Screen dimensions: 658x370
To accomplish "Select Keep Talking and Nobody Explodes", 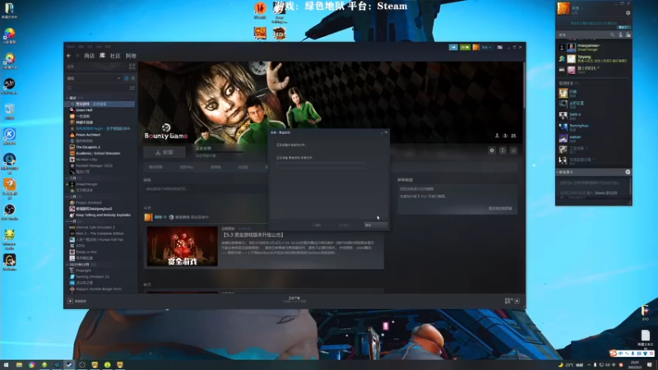I will (x=103, y=215).
